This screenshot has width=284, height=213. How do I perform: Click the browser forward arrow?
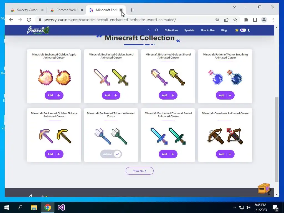(20, 20)
